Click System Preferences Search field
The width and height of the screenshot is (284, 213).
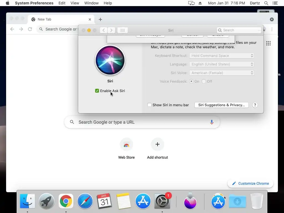coord(239,30)
